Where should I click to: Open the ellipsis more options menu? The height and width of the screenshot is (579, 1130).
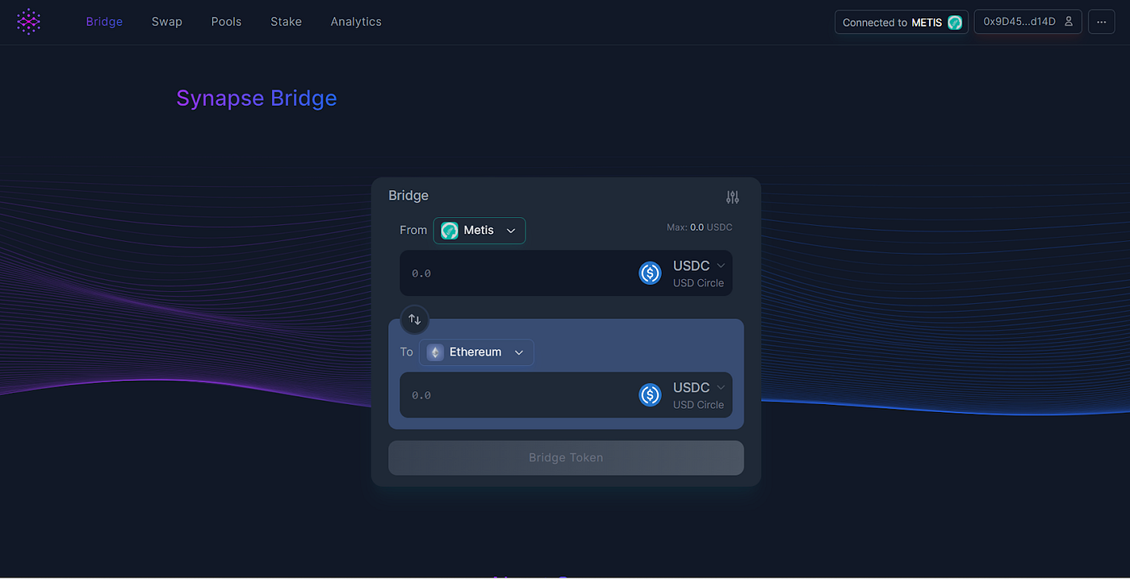click(x=1101, y=22)
